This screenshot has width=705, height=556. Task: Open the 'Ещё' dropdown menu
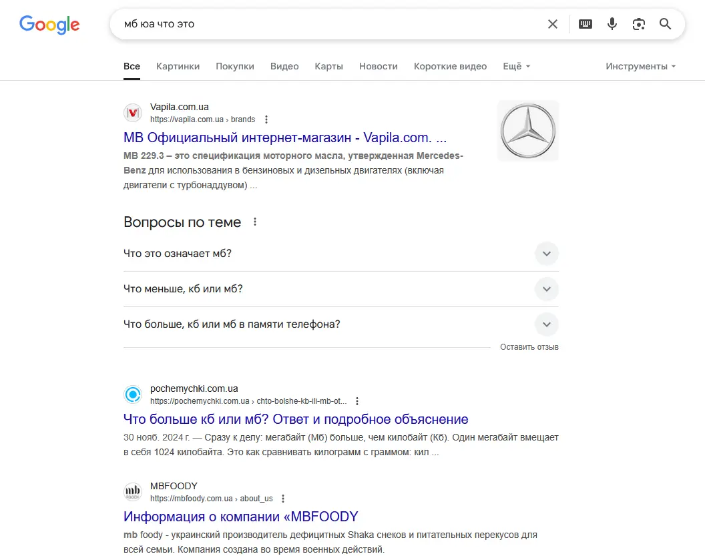516,67
